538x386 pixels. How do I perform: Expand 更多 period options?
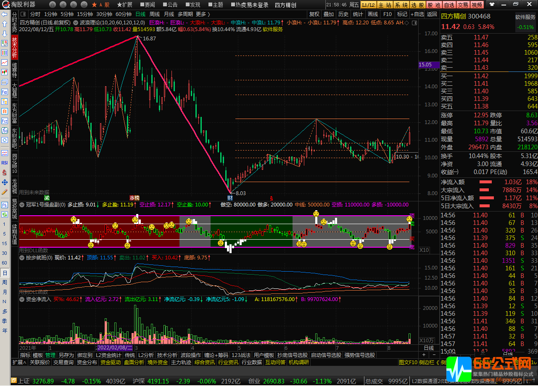(203, 14)
